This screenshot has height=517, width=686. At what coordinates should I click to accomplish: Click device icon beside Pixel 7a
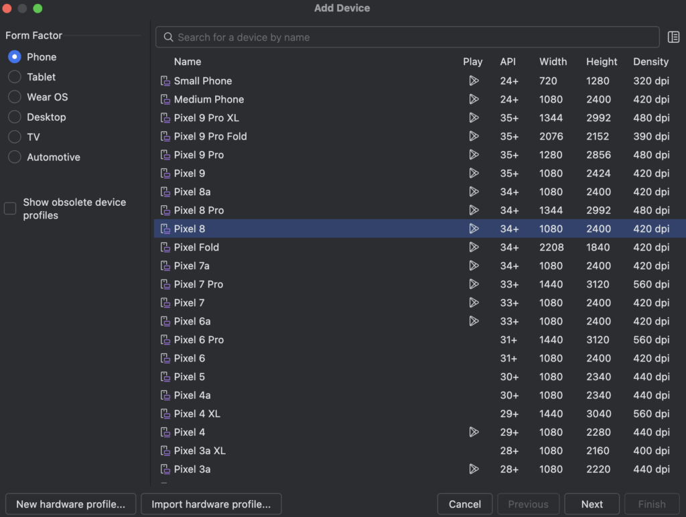click(x=165, y=266)
